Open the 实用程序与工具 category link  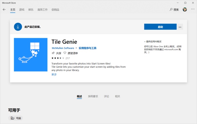tap(88, 48)
